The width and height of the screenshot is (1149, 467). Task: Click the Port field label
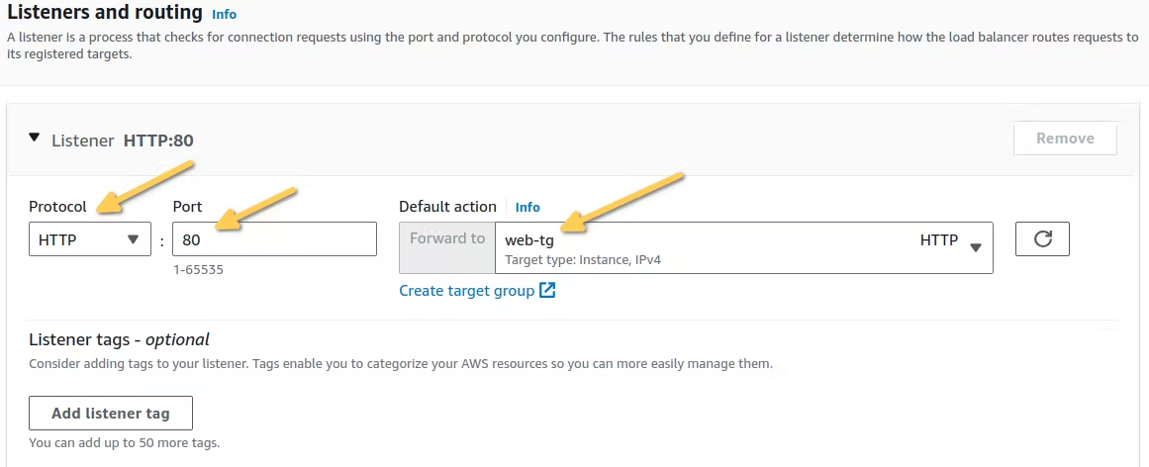pyautogui.click(x=187, y=207)
